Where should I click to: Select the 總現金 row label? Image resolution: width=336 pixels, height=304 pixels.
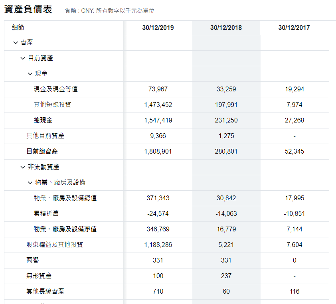point(43,120)
